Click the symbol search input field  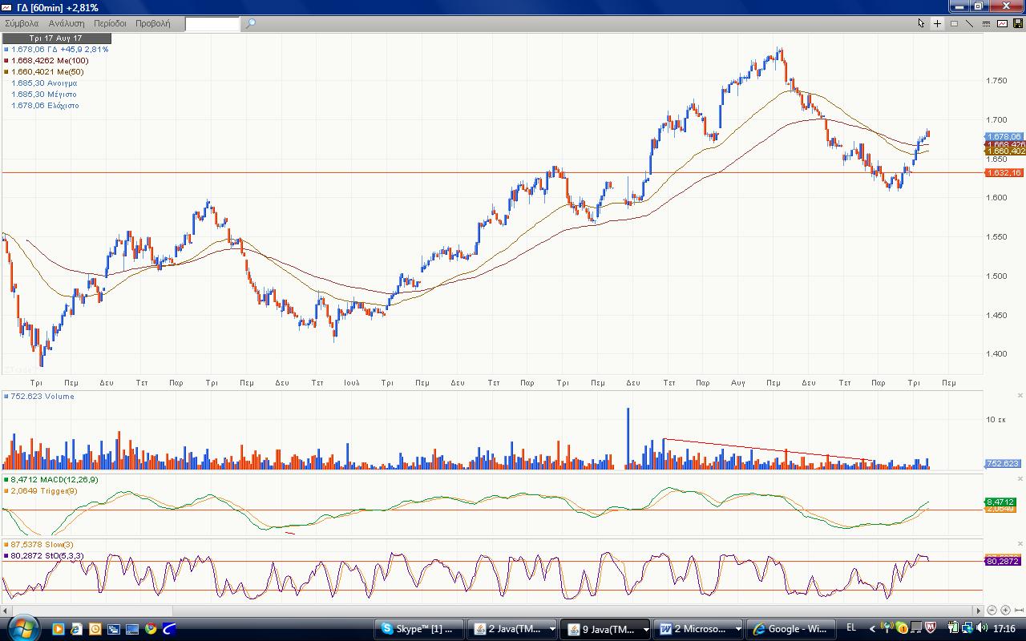212,23
